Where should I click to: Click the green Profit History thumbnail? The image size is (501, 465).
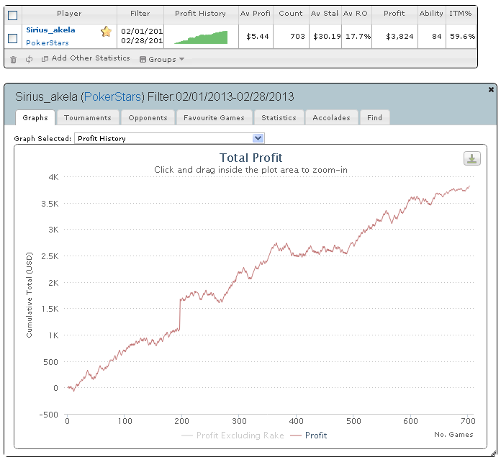[201, 37]
